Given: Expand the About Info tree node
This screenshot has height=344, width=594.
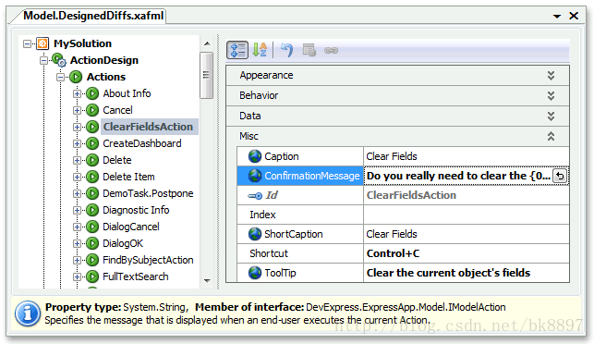Looking at the screenshot, I should 77,93.
